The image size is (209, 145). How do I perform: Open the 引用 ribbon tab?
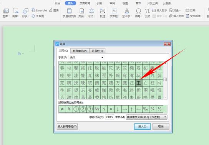pyautogui.click(x=99, y=3)
